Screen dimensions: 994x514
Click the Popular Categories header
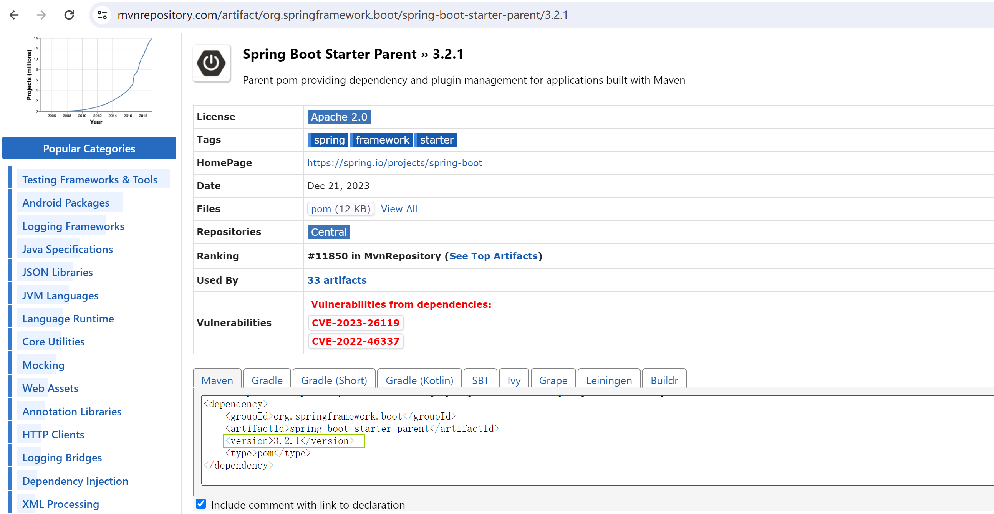[x=89, y=149]
